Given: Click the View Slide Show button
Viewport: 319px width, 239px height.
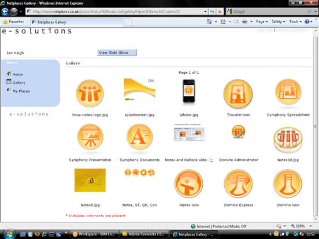Looking at the screenshot, I should point(117,53).
